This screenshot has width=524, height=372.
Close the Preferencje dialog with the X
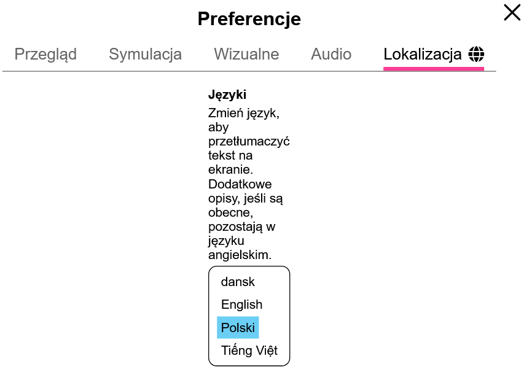(512, 13)
